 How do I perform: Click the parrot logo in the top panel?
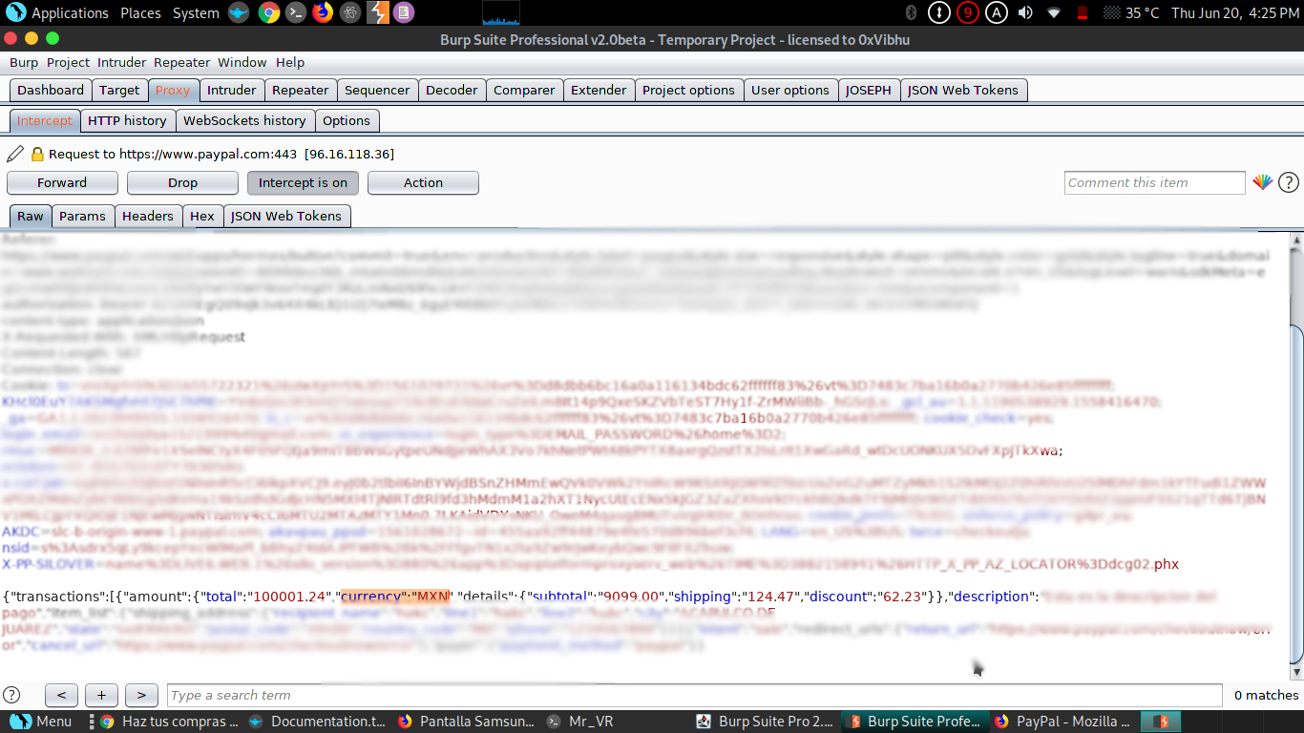pos(15,12)
